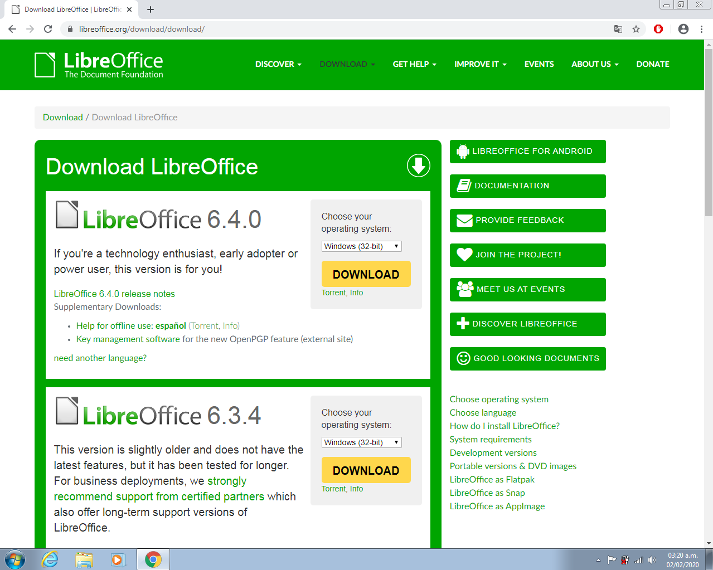713x570 pixels.
Task: Click the taskbar clock and date
Action: coord(682,560)
